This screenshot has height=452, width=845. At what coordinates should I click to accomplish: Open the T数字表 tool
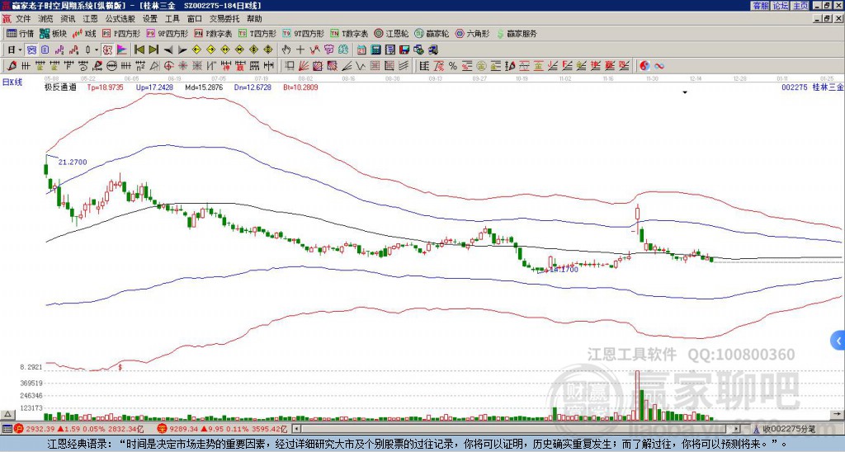(349, 33)
